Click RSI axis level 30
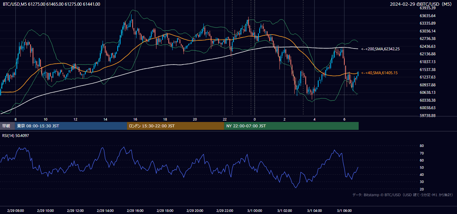The width and height of the screenshot is (457, 214). pos(422,182)
